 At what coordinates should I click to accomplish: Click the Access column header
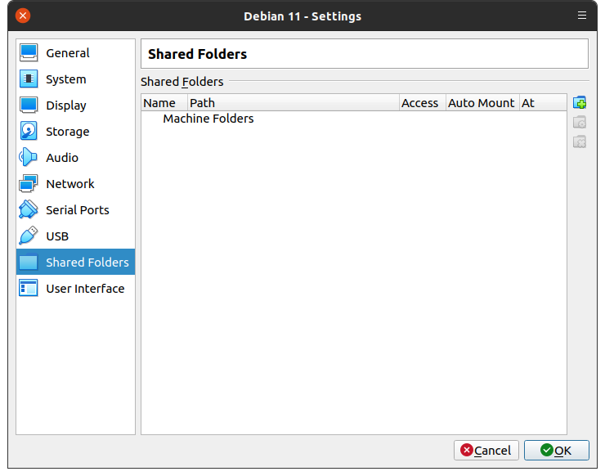[x=420, y=103]
